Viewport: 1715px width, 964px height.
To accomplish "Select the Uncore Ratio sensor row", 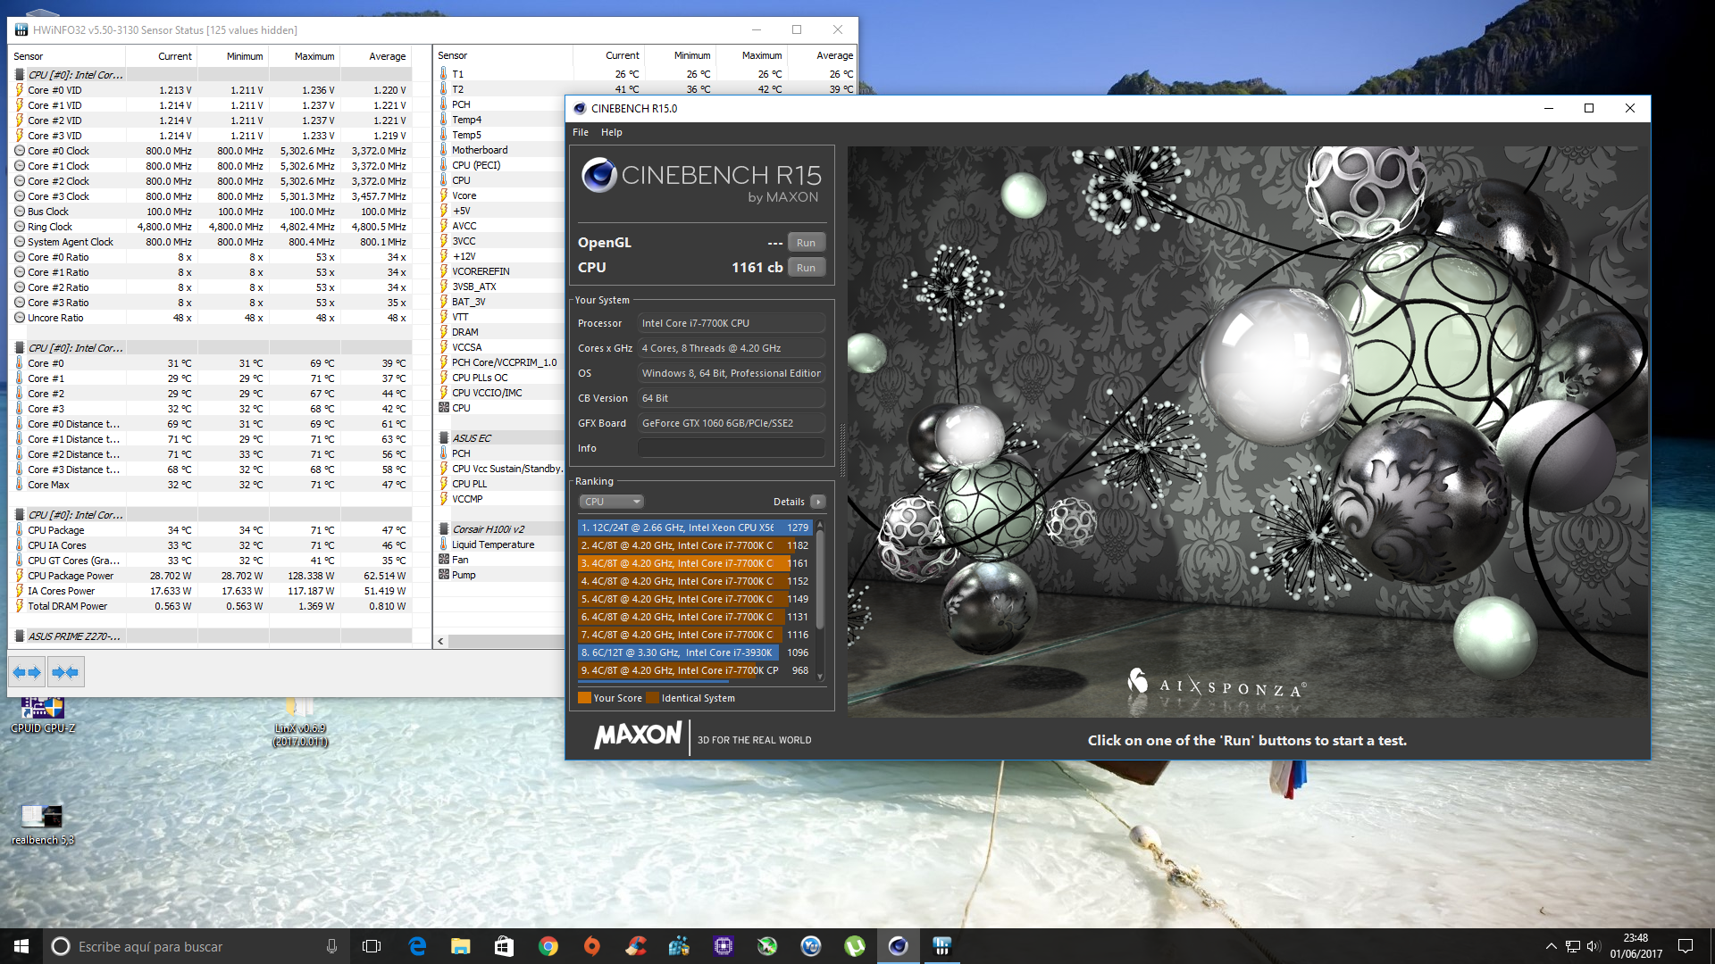I will pyautogui.click(x=212, y=318).
